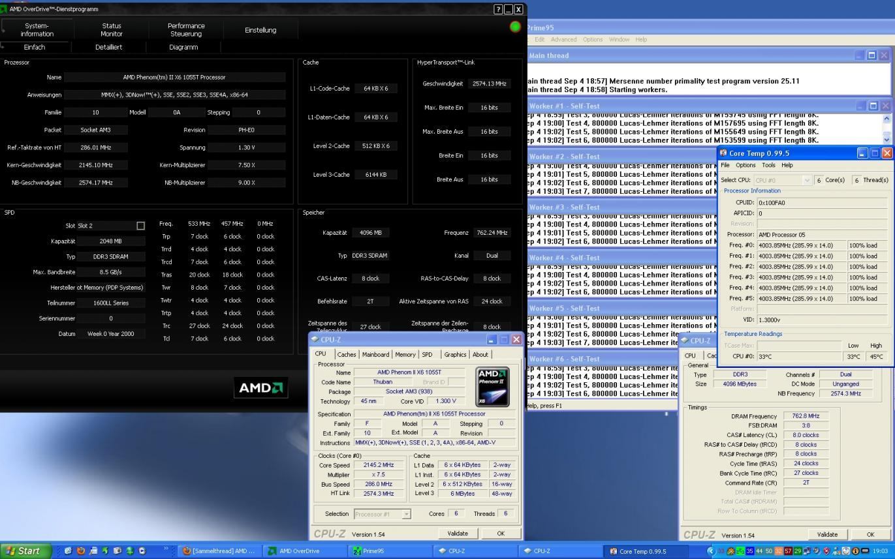Click the CPUID field 0x100FA0 in Core Temp
895x559 pixels.
click(822, 203)
